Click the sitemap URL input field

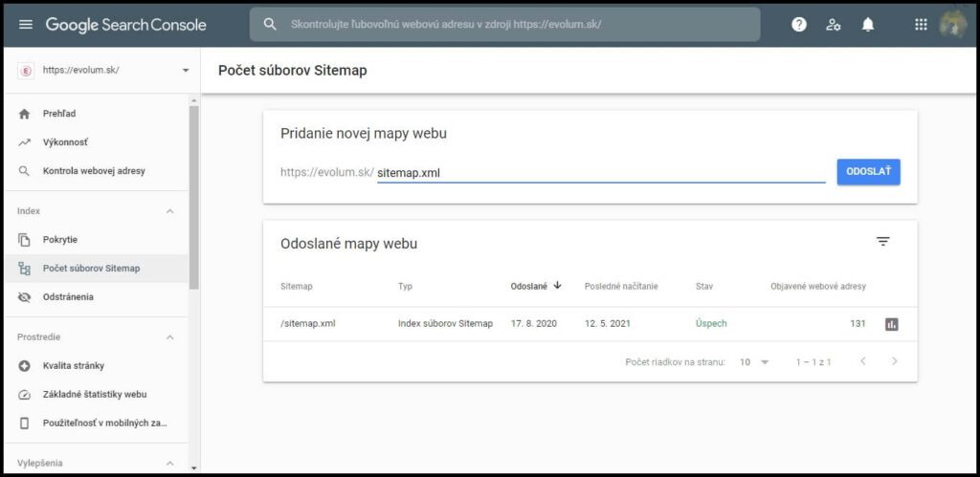click(601, 173)
